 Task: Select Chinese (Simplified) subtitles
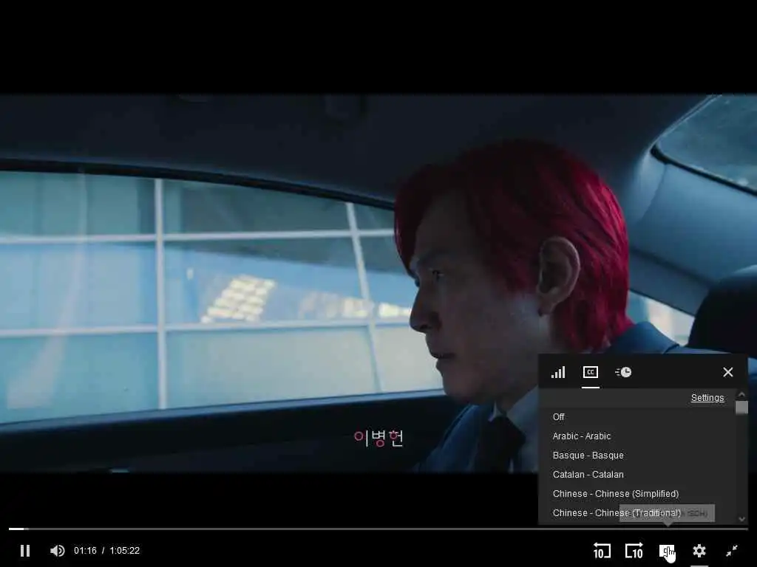637,494
